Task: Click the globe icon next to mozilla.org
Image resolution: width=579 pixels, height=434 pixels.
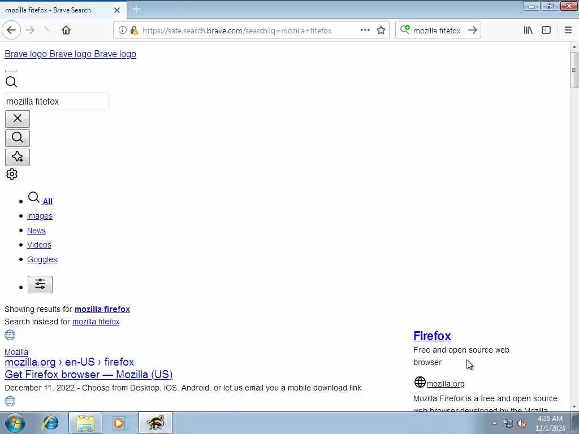Action: (x=420, y=382)
